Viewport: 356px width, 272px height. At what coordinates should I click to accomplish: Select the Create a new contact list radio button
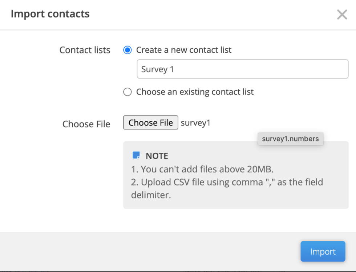[128, 50]
